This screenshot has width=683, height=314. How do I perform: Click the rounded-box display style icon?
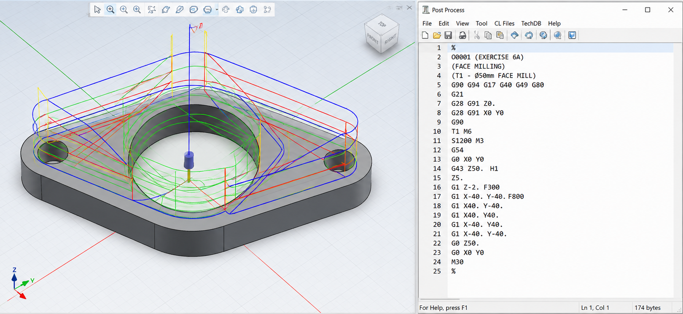pos(194,9)
